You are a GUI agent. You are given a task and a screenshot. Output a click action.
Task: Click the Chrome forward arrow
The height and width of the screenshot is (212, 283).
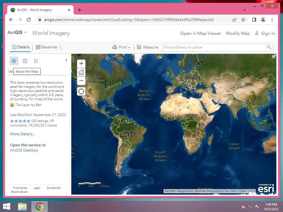click(x=20, y=20)
